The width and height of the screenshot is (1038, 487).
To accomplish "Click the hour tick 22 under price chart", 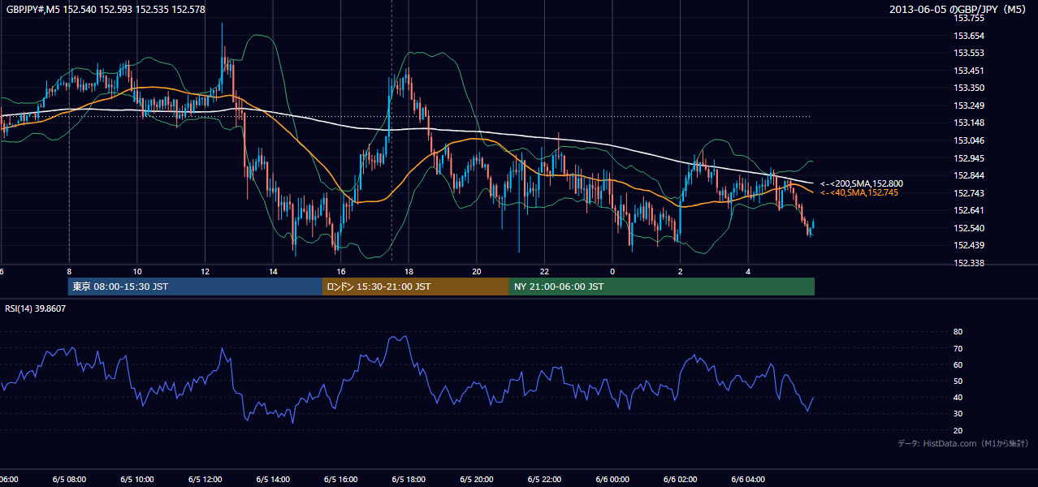I will tap(545, 271).
